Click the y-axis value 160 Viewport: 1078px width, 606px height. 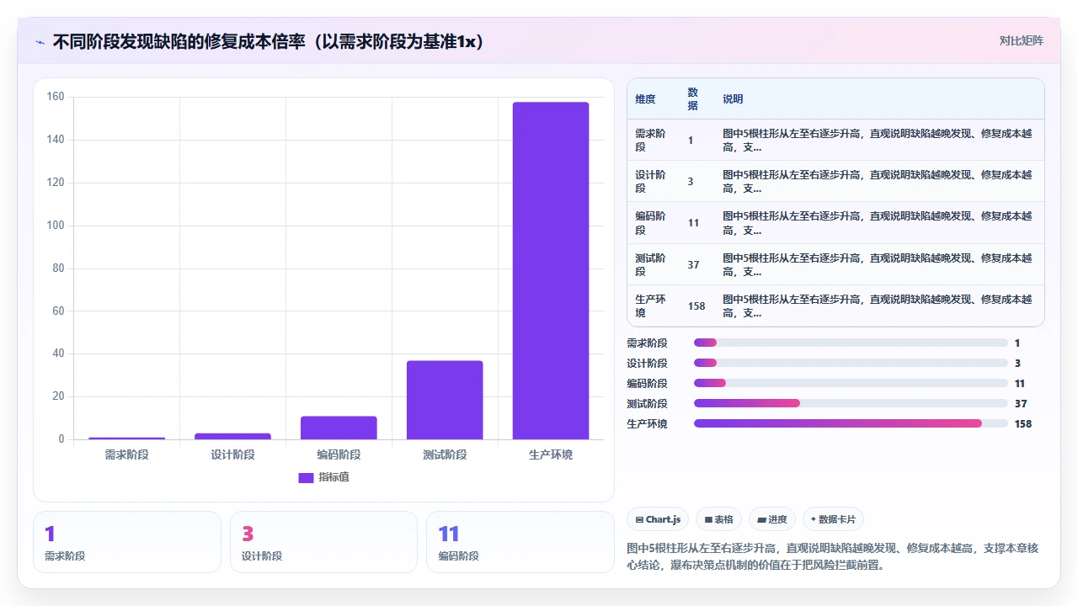pos(56,97)
